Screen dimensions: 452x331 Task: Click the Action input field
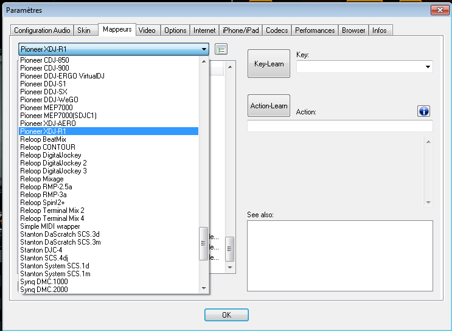339,126
